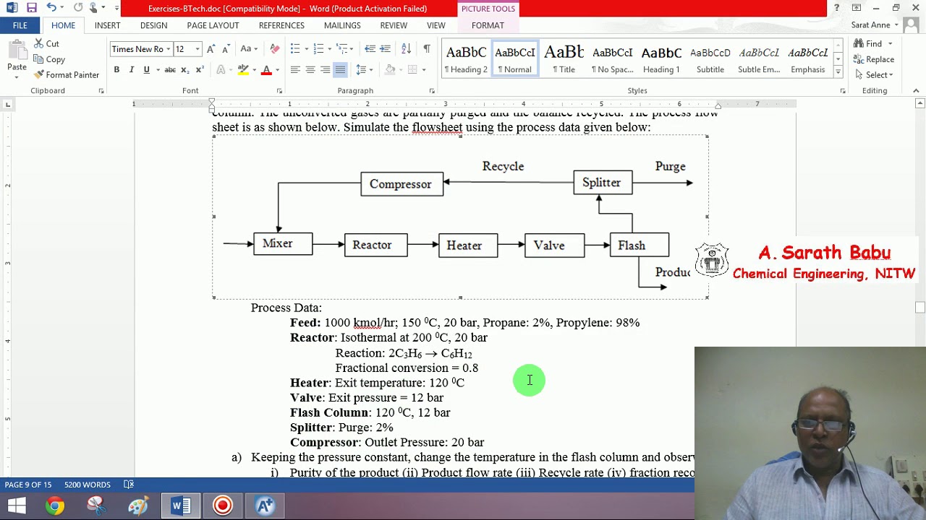This screenshot has height=520, width=926.
Task: Save the document via Save icon
Action: 31,8
